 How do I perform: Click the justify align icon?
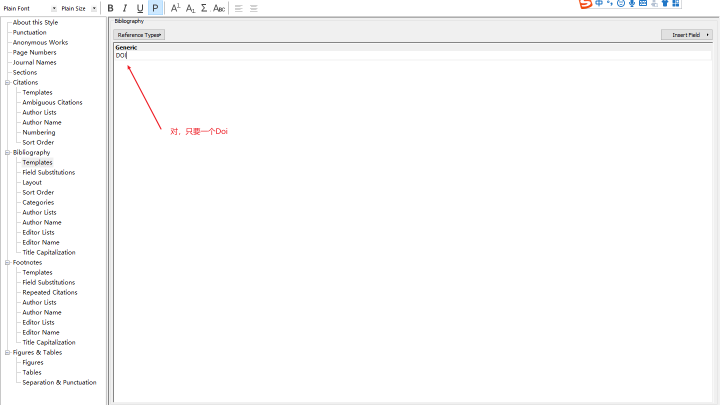tap(254, 8)
